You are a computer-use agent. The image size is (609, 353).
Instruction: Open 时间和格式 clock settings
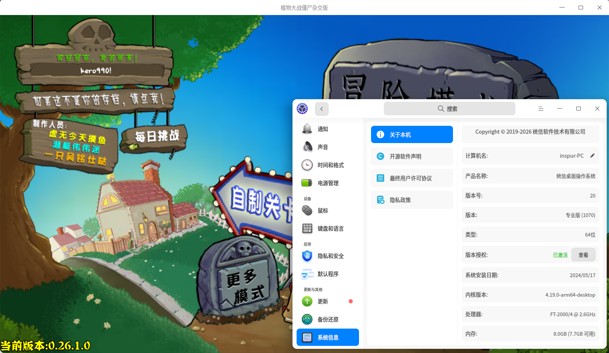327,165
